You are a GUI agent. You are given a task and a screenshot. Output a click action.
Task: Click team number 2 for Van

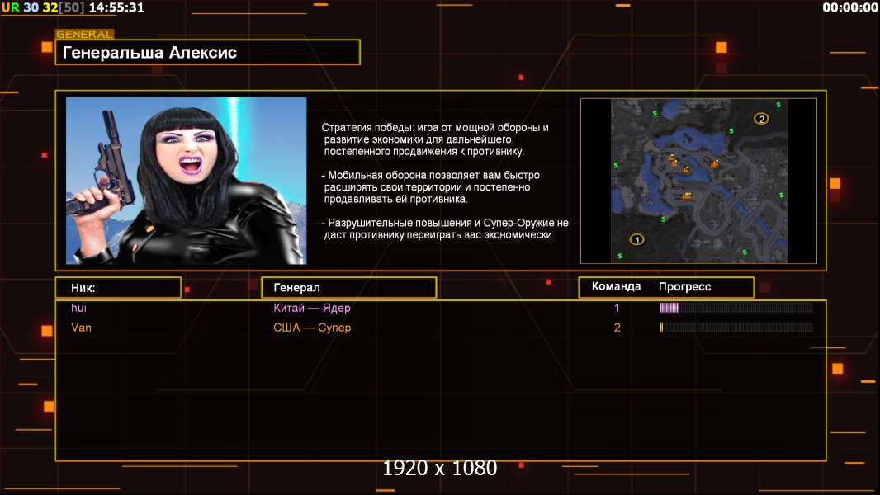[617, 328]
